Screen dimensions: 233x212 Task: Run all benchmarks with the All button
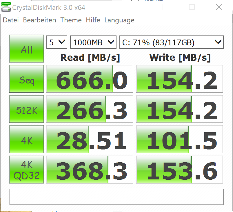click(x=27, y=49)
